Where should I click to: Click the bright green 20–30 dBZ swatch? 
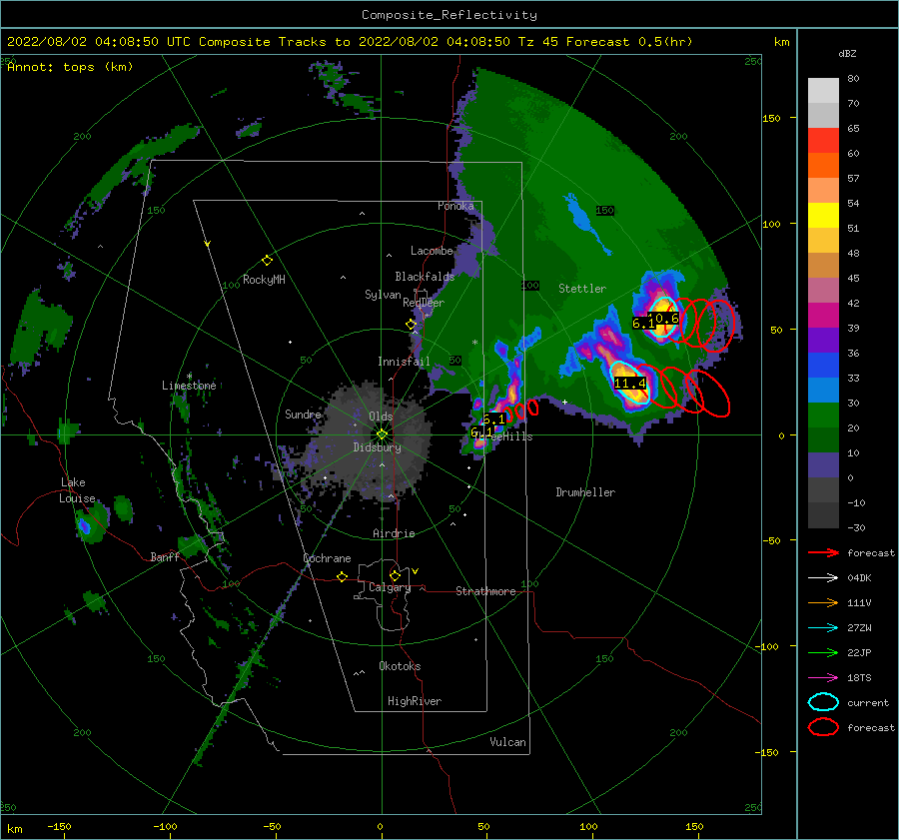click(x=823, y=416)
